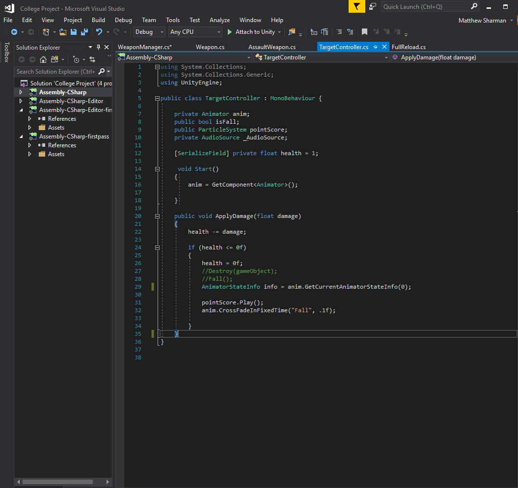Select References under Assembly-CSharp-Editor-firstpass
This screenshot has height=488, width=518.
click(62, 119)
